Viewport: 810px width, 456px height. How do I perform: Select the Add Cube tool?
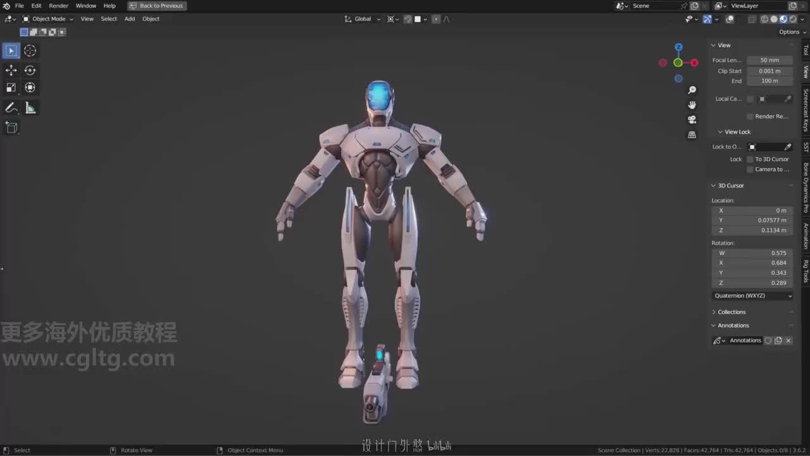(x=11, y=127)
